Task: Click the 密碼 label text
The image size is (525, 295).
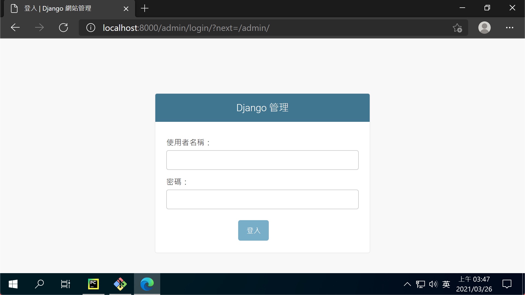Action: [x=177, y=182]
